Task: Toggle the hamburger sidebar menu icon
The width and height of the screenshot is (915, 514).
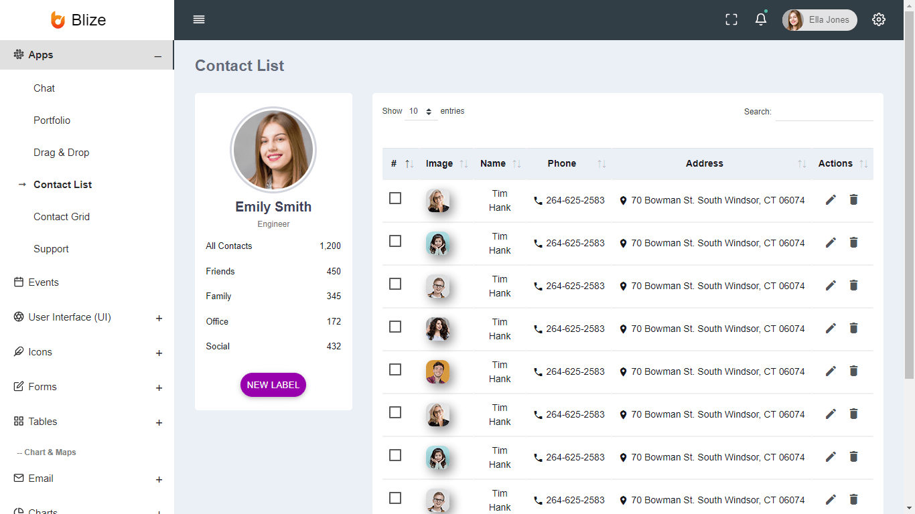Action: coord(199,19)
